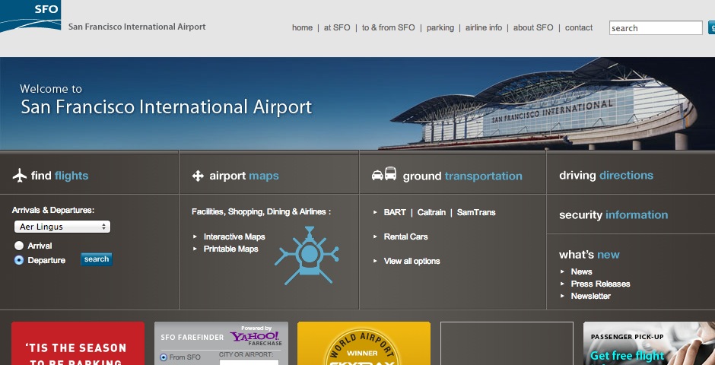
Task: Open the View all options link
Action: pyautogui.click(x=412, y=261)
